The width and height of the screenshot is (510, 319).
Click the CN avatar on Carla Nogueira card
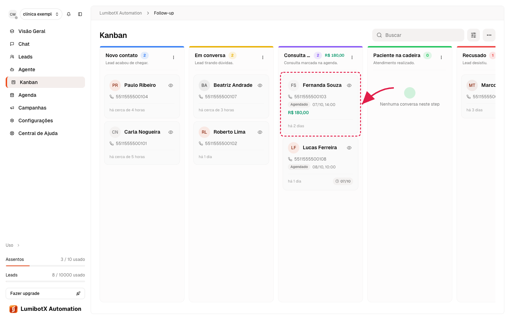[x=115, y=132]
